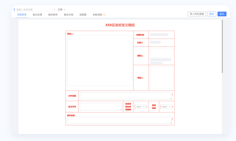View the 流程图 tab
Image resolution: width=236 pixels, height=141 pixels.
click(83, 14)
